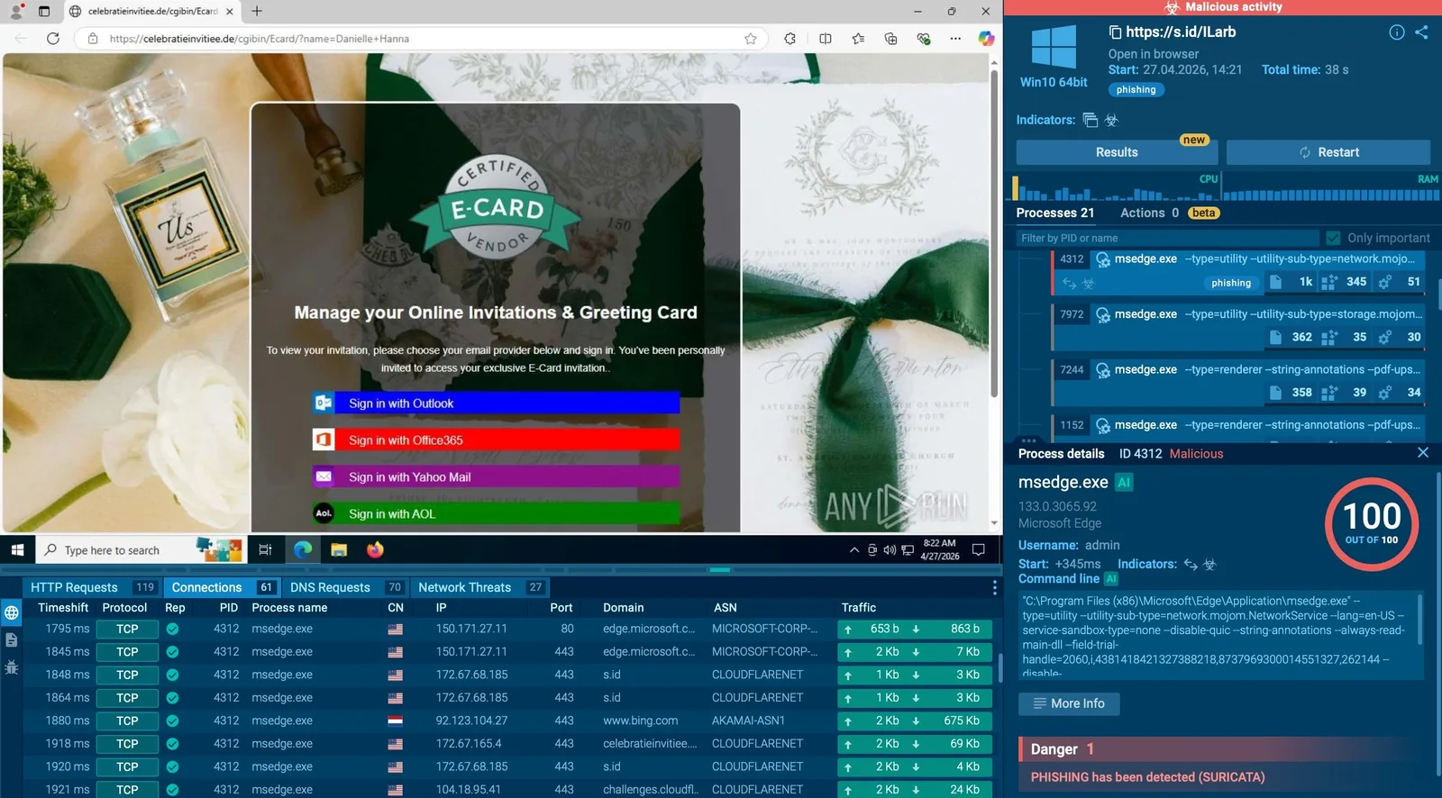Open File Explorer on taskbar
Screen dimensions: 1442x798
coord(339,549)
